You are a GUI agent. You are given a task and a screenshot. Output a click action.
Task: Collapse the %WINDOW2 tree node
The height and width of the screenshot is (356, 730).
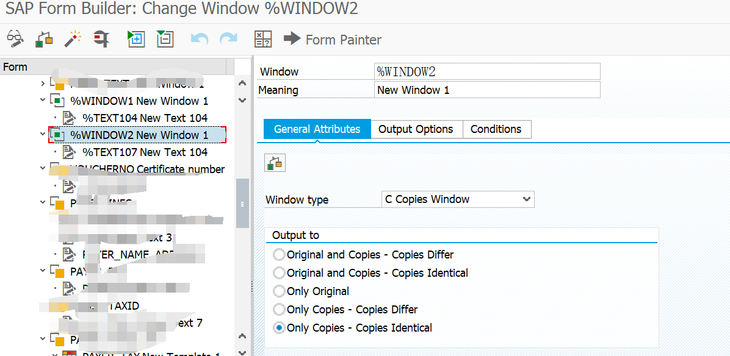43,135
